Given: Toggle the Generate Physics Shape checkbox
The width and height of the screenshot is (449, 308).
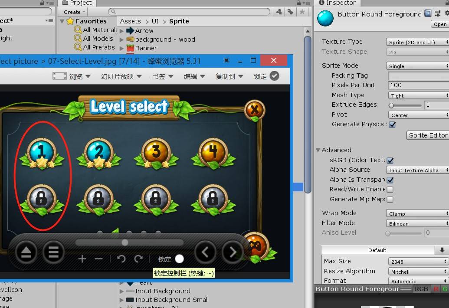Looking at the screenshot, I should click(392, 124).
